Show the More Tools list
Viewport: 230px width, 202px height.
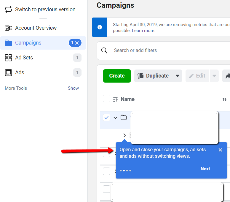point(73,88)
